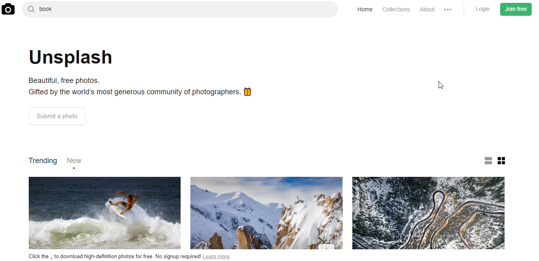
Task: Open the aerial winding road photo
Action: pyautogui.click(x=428, y=212)
